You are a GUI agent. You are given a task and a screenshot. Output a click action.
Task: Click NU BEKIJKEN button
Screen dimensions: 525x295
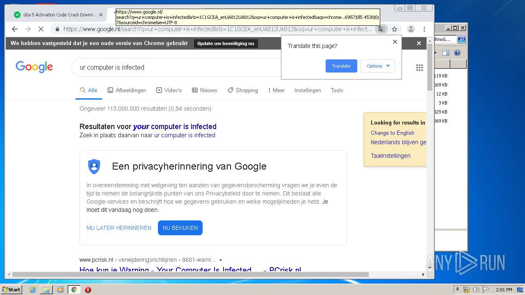180,228
